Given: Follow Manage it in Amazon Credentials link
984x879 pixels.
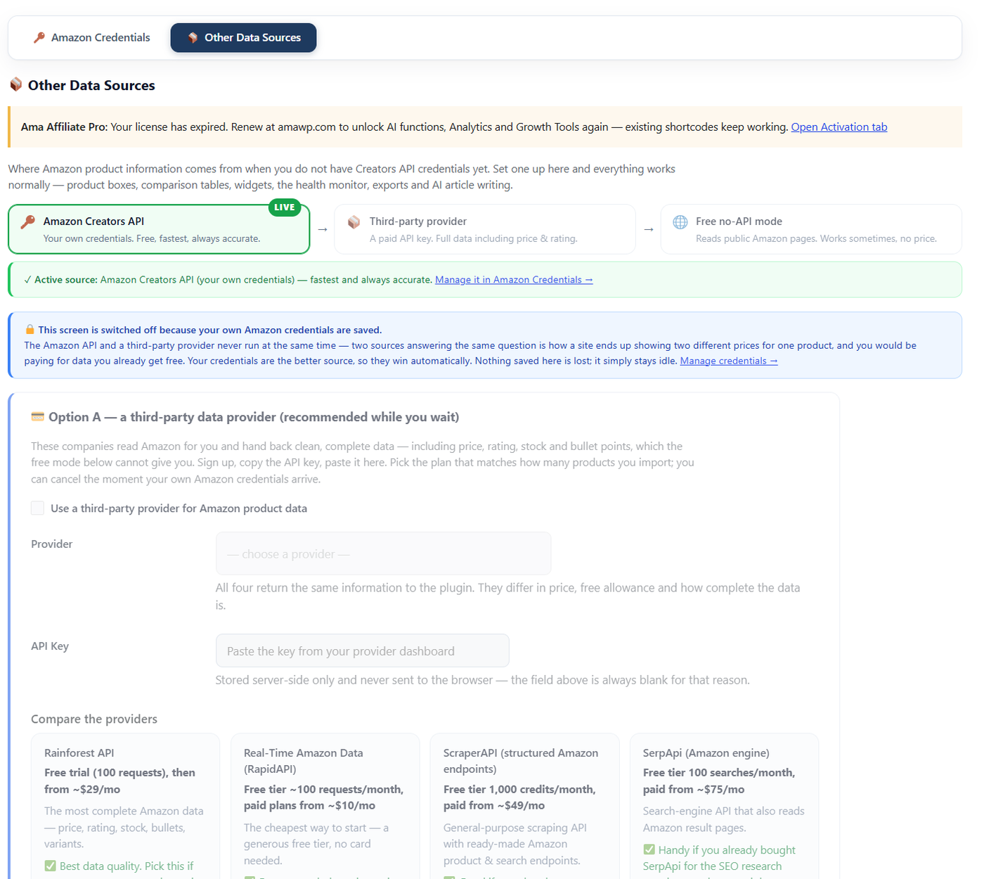Looking at the screenshot, I should [514, 279].
